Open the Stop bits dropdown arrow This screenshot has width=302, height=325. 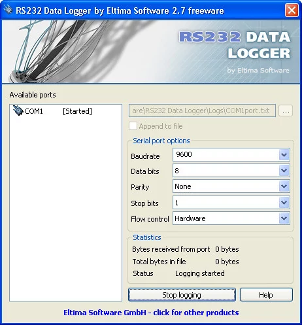click(x=284, y=203)
